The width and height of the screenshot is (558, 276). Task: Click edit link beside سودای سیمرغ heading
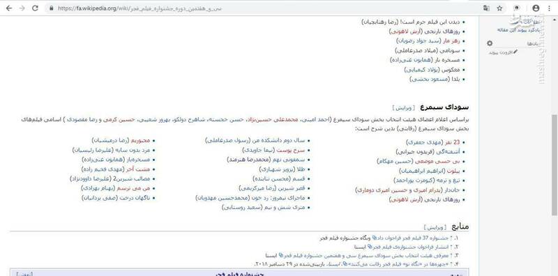click(x=404, y=108)
